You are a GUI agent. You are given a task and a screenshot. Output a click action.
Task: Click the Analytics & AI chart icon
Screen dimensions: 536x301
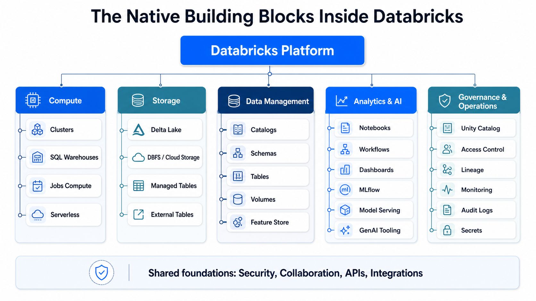point(342,101)
